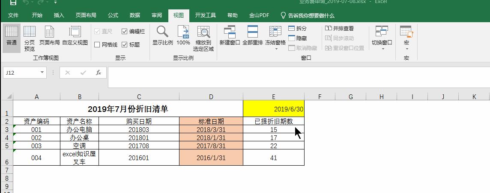Open the Zoom (显示比例) dialog

(x=162, y=36)
